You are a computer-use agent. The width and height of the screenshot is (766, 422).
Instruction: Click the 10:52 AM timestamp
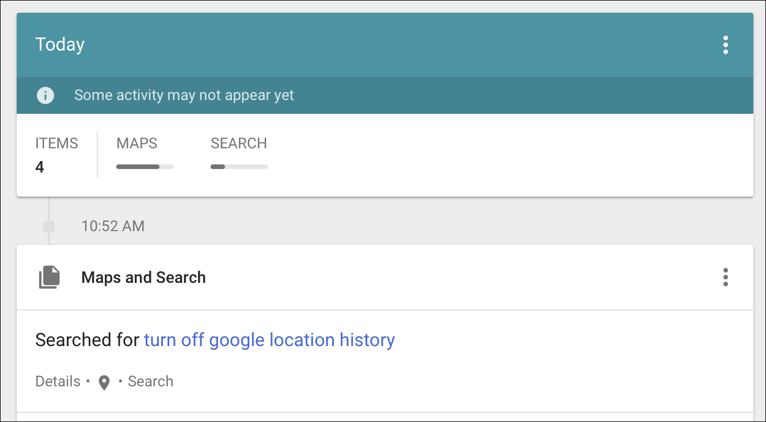click(x=113, y=226)
